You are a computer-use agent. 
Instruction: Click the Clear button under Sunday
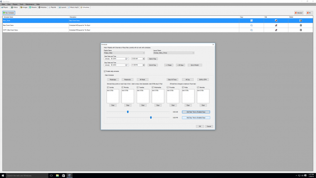pyautogui.click(x=113, y=105)
